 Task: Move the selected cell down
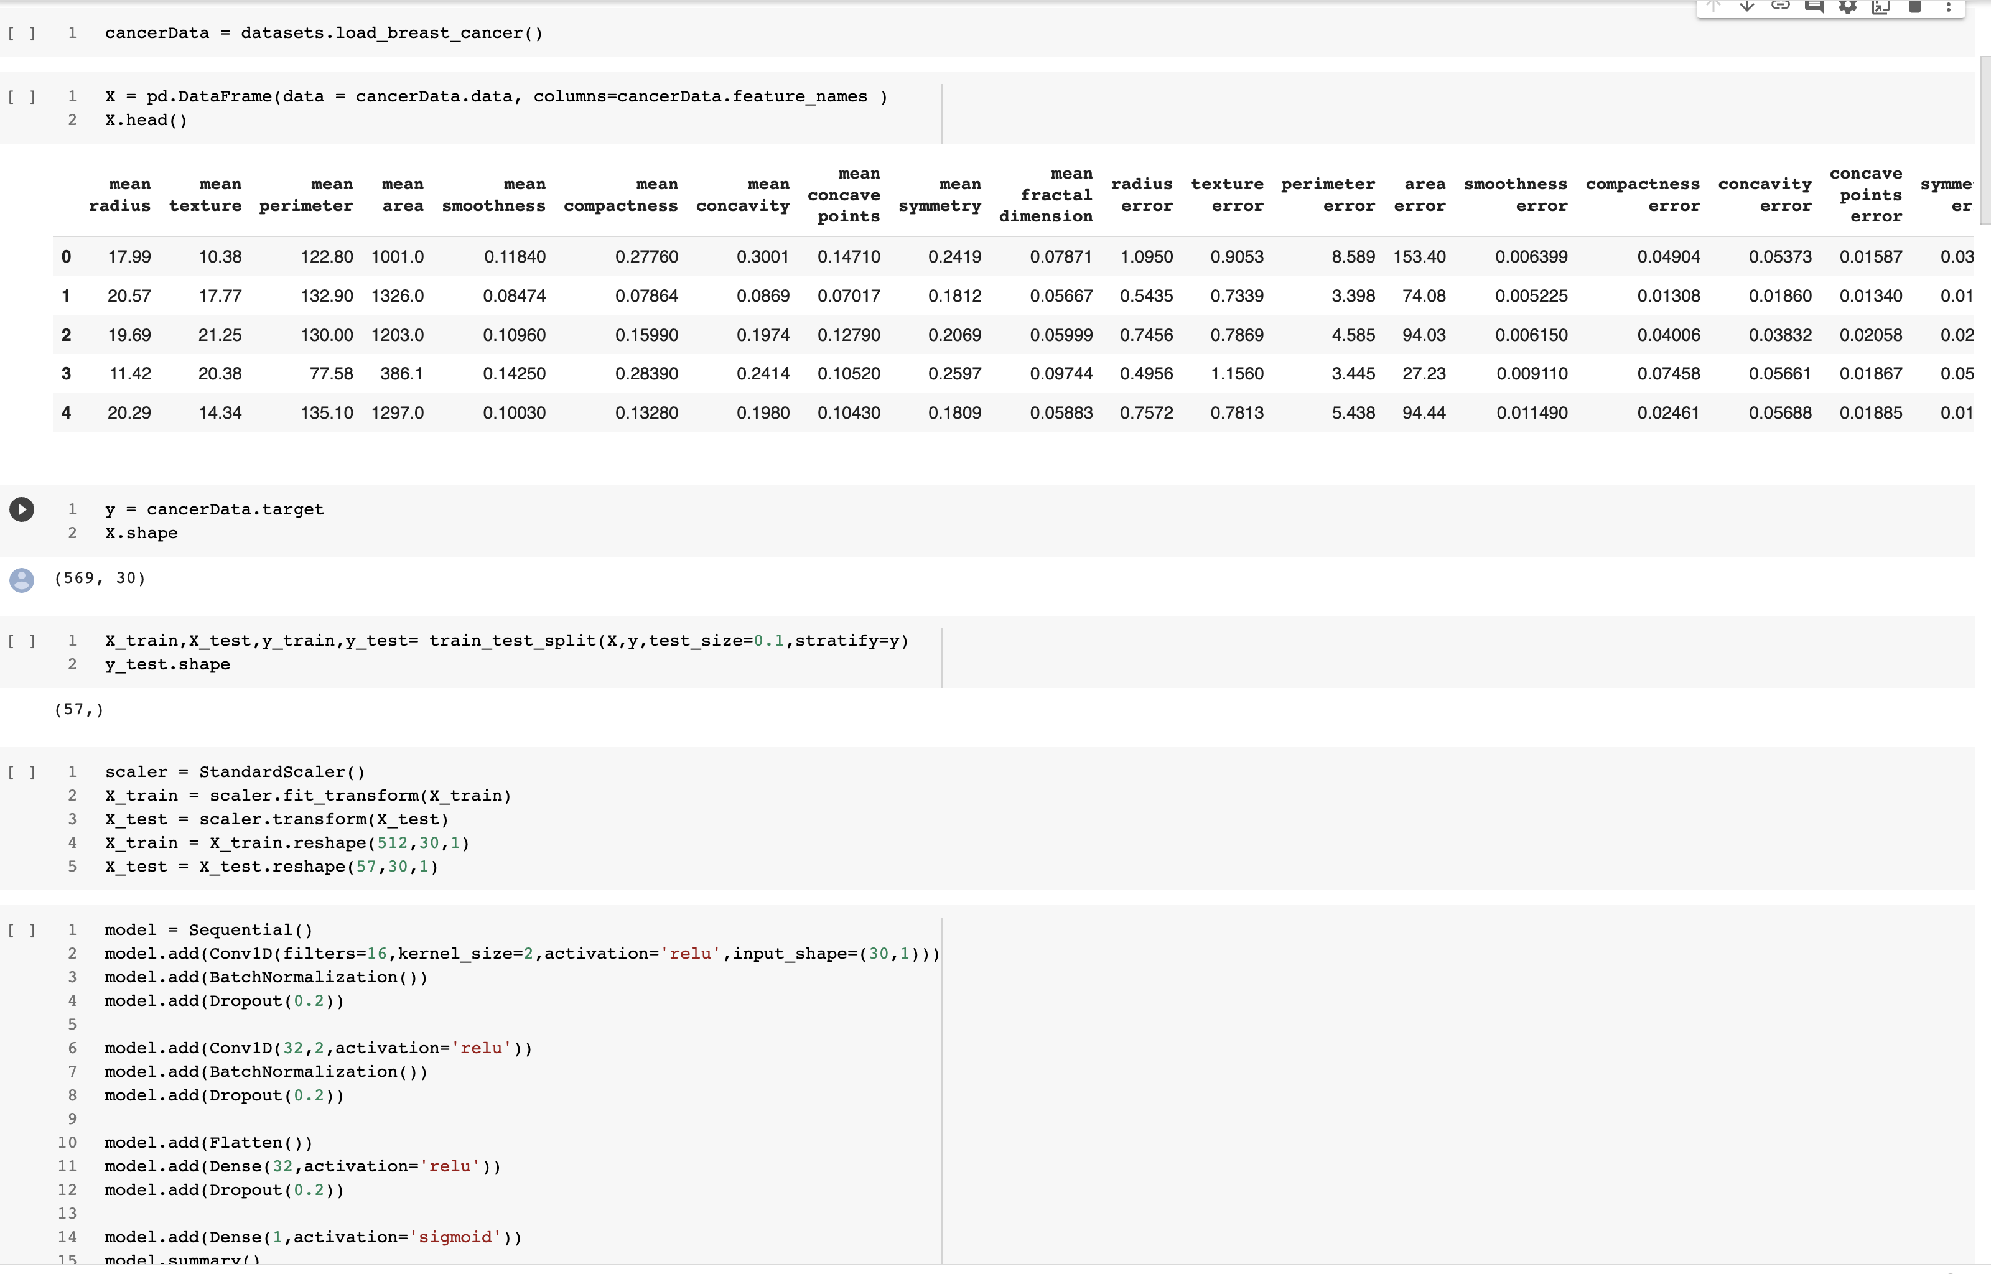[x=1747, y=8]
